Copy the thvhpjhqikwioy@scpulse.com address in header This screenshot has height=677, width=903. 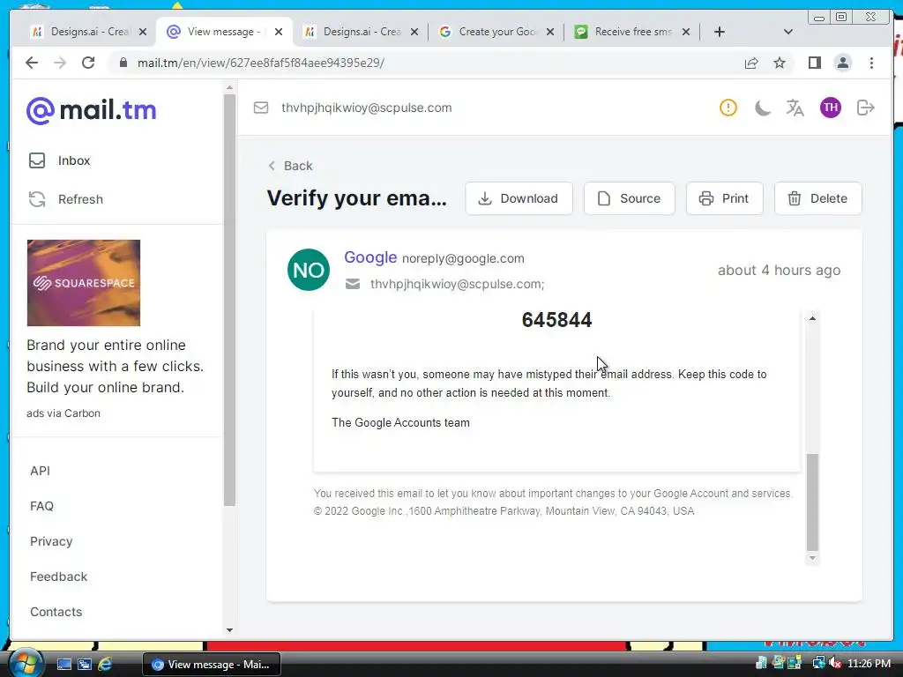coord(366,108)
